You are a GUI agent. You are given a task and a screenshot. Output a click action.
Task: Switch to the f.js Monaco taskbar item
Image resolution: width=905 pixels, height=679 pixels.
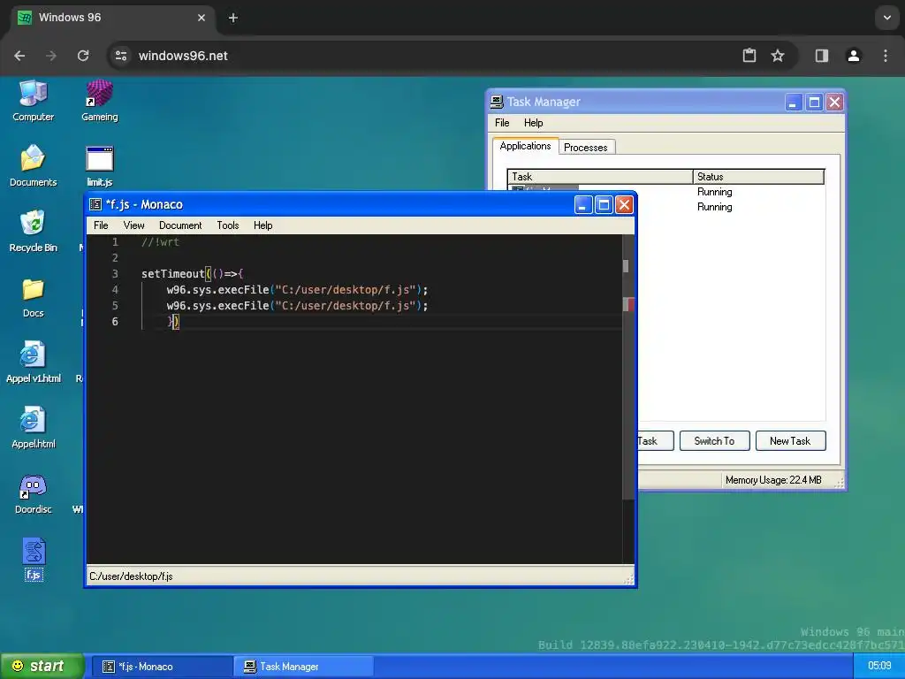[x=162, y=667]
